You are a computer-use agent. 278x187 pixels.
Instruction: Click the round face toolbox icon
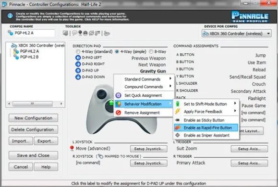click(85, 33)
